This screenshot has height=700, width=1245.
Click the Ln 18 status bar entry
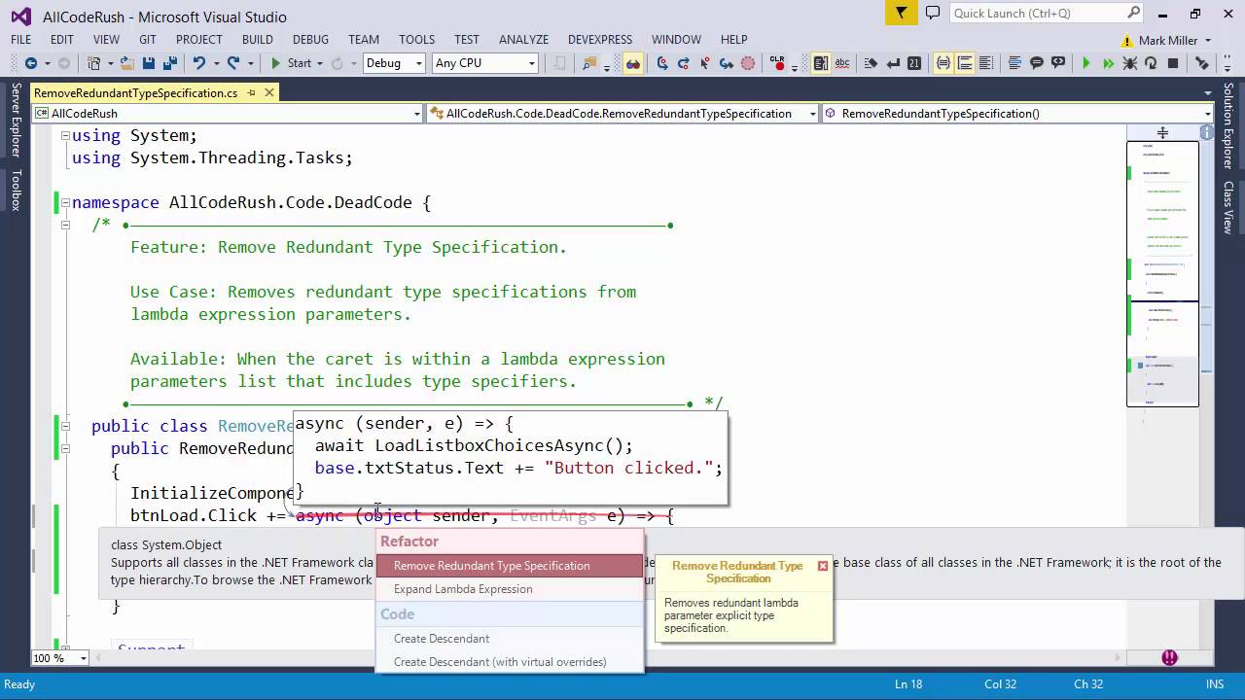908,684
